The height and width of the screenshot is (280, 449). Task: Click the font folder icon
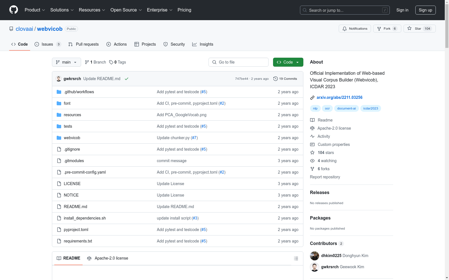pos(59,103)
